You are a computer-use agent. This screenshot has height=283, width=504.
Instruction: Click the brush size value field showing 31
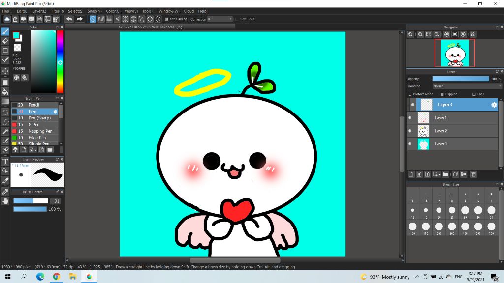click(57, 201)
